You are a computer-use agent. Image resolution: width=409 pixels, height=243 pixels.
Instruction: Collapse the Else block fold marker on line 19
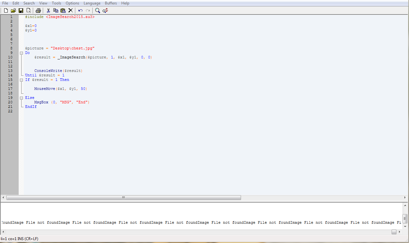pos(21,98)
